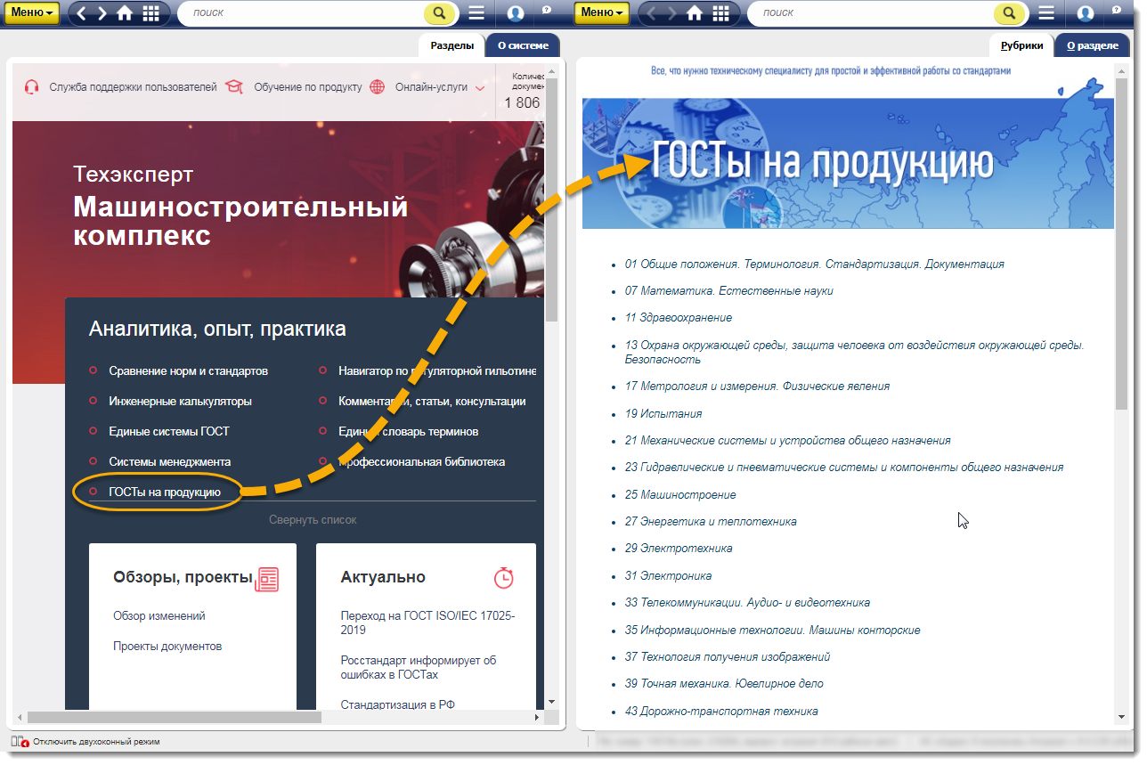The width and height of the screenshot is (1147, 765).
Task: Go back in the right pane
Action: [652, 13]
